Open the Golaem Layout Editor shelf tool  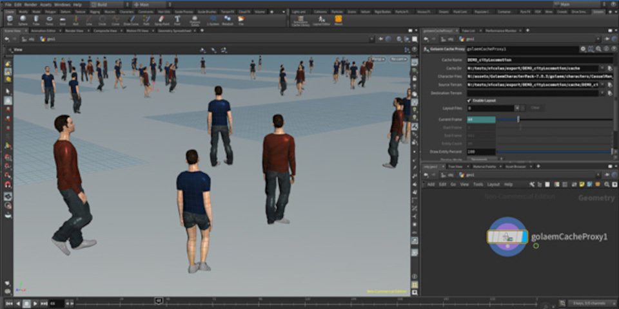tap(322, 20)
